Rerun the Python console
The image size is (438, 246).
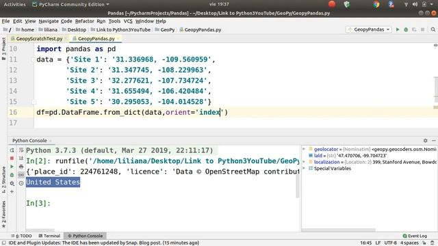pos(12,150)
